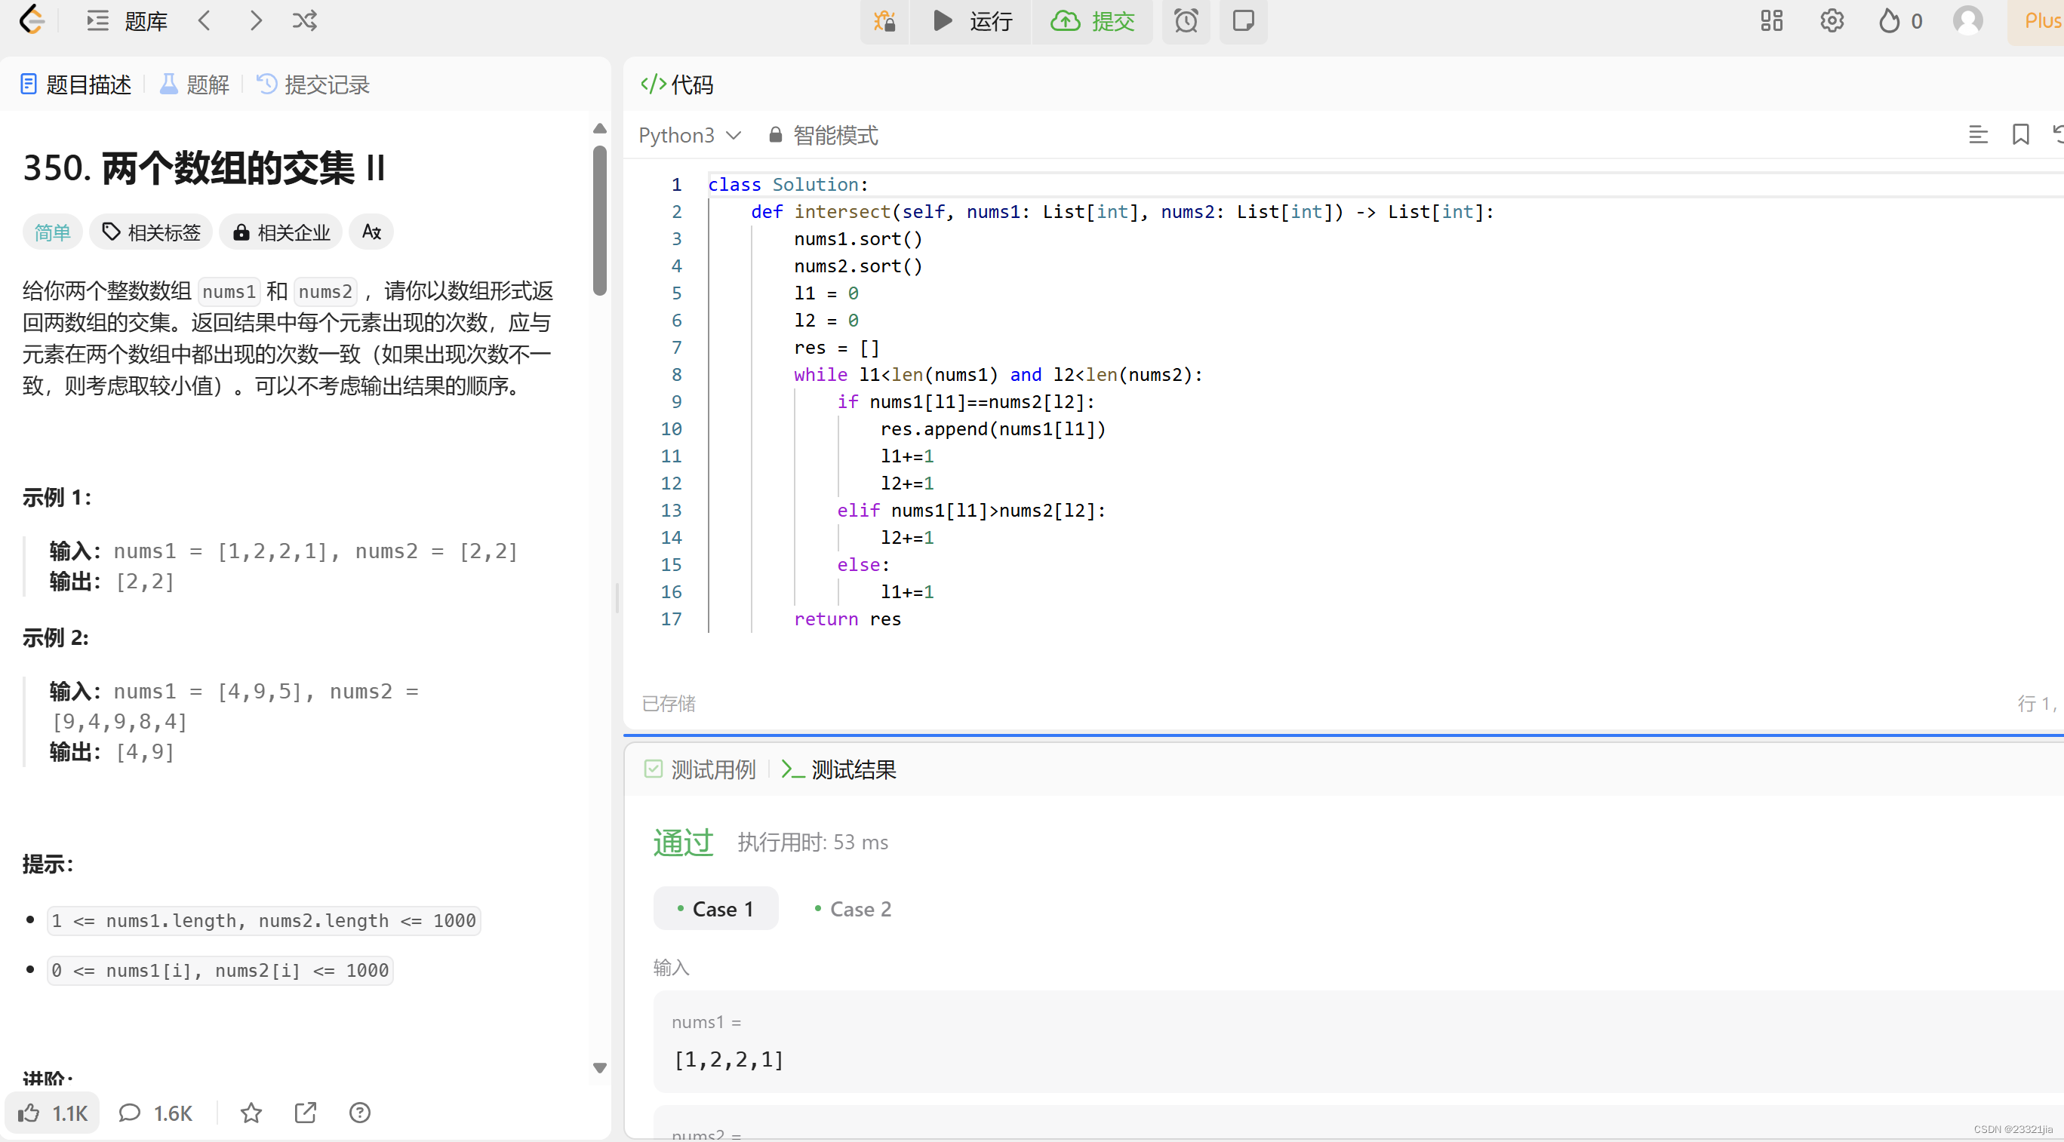Click the 提示 hints heading

pos(48,864)
